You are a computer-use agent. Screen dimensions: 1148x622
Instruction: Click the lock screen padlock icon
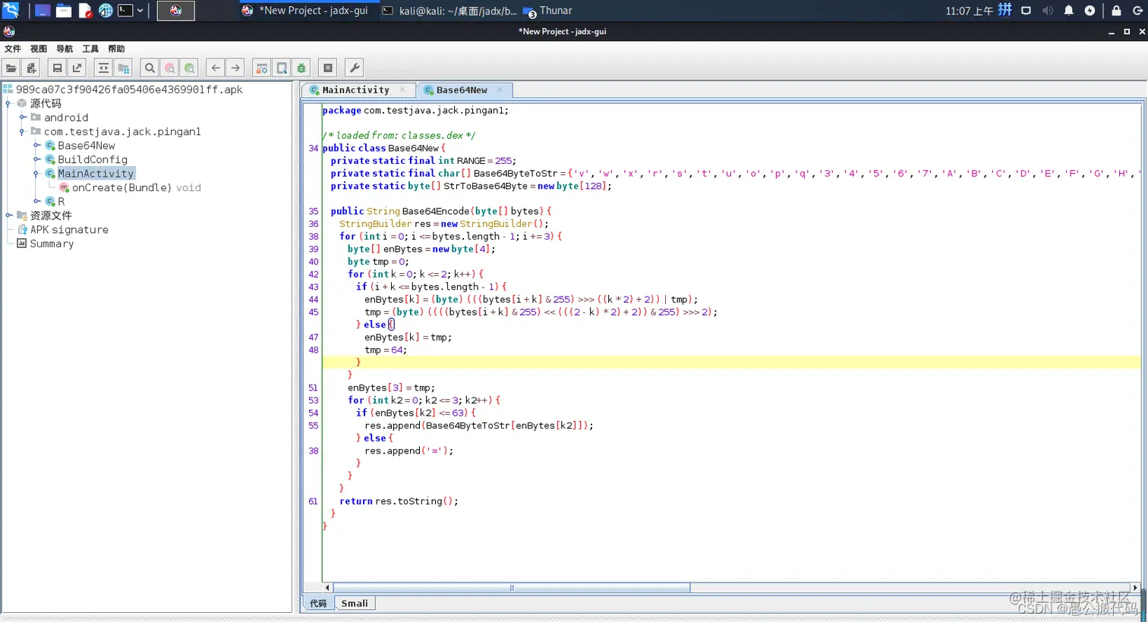pos(1116,11)
